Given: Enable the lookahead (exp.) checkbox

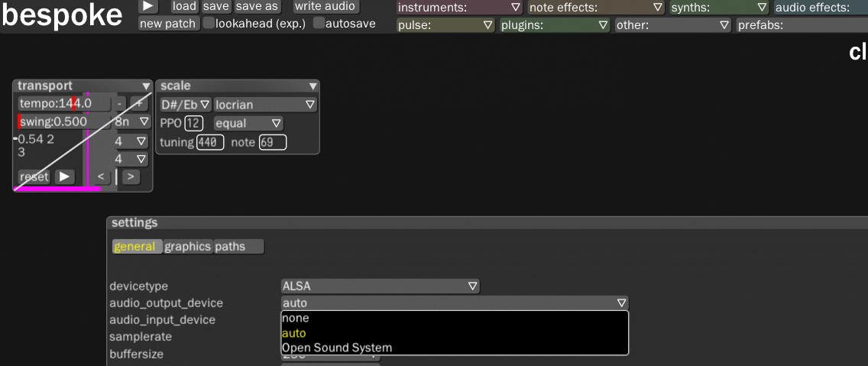Looking at the screenshot, I should [209, 23].
